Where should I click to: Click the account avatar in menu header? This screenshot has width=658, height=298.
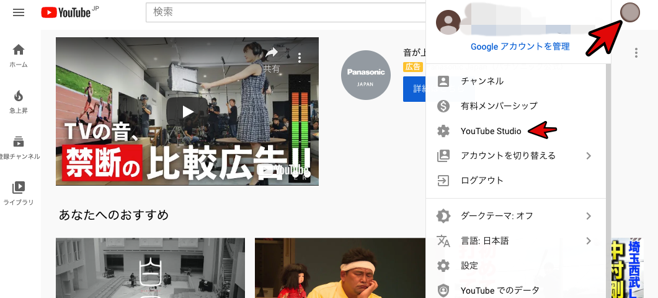pos(448,22)
